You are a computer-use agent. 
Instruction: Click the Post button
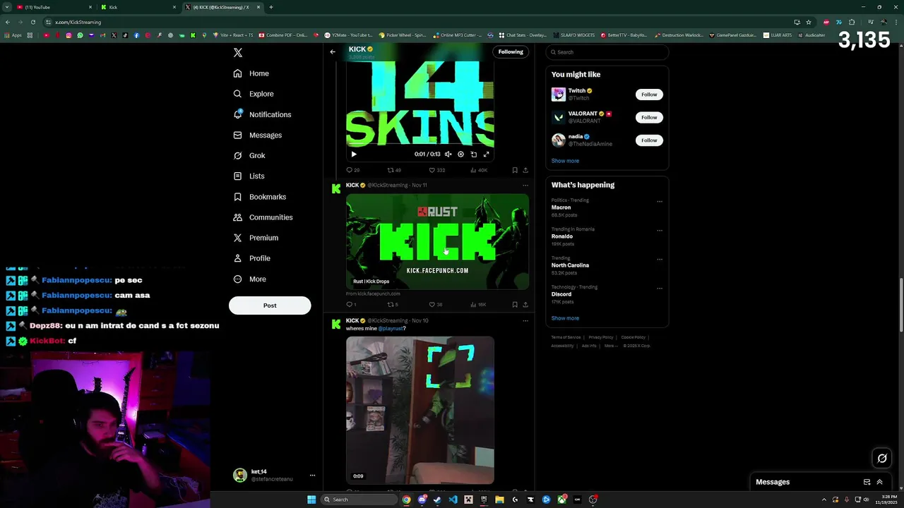tap(270, 306)
